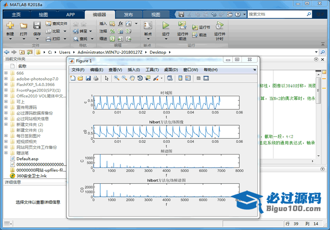Click the editor vertical scrollbar thumb
Image resolution: width=330 pixels, height=230 pixels.
318,90
